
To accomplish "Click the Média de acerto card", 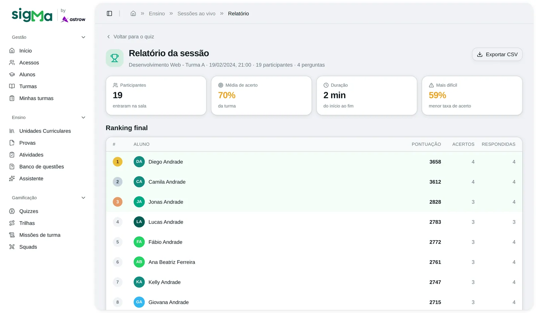I will pos(261,95).
